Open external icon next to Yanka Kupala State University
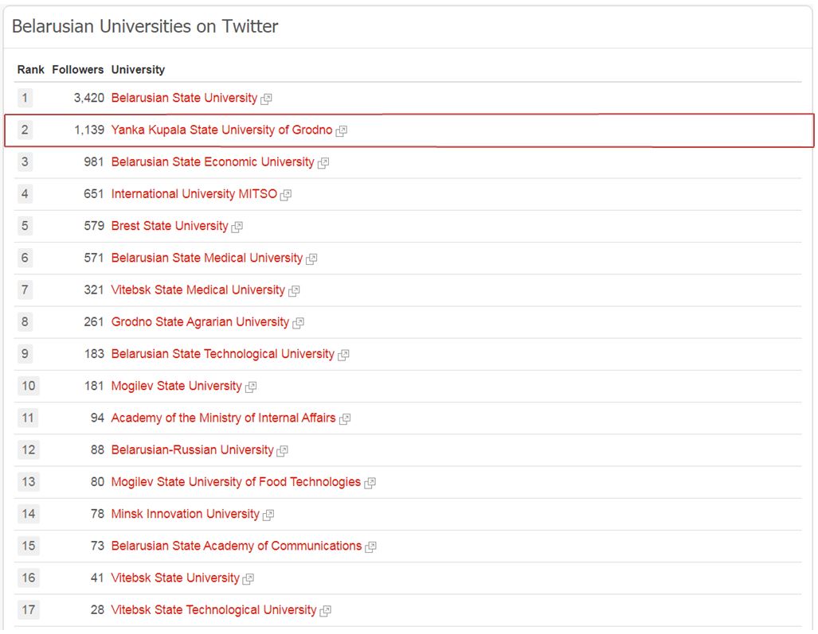 click(341, 130)
